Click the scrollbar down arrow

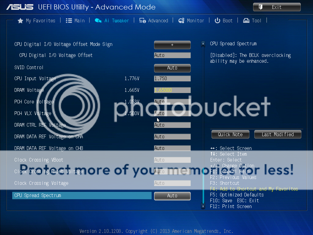(x=203, y=207)
